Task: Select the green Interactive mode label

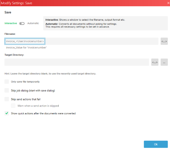Action: pos(11,23)
